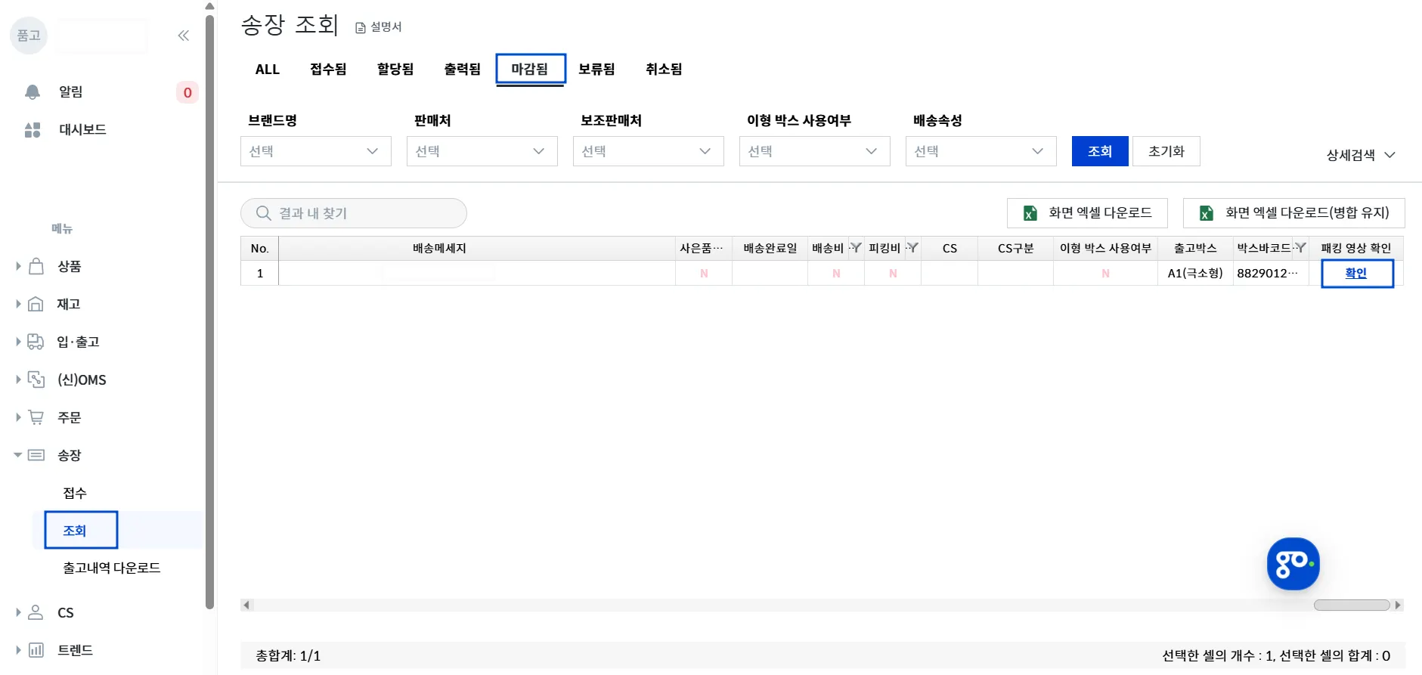Click the table horizontal scrollbar thumb

[x=1352, y=605]
